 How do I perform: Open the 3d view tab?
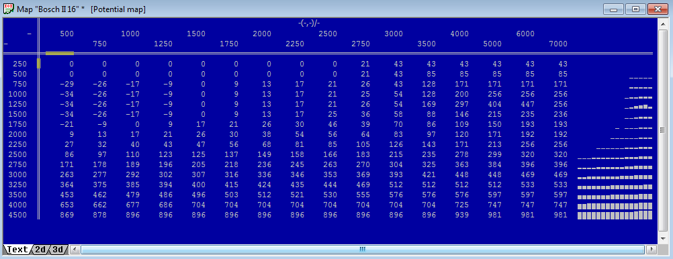point(57,250)
